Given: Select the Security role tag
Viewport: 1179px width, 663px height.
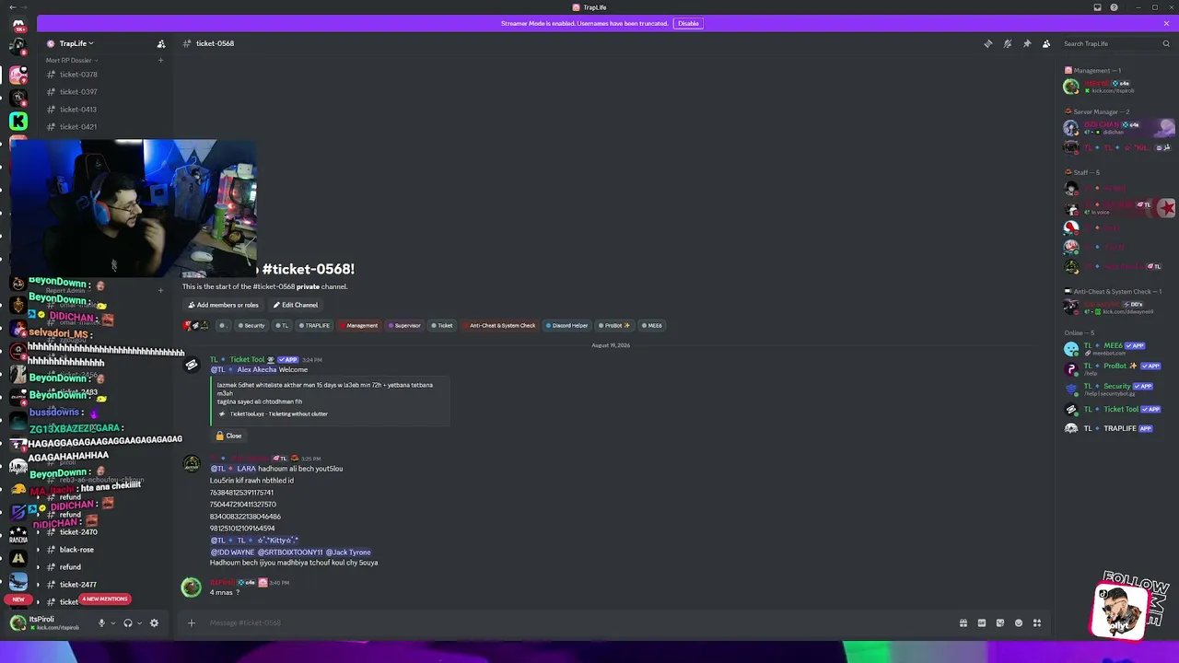Looking at the screenshot, I should tap(251, 325).
